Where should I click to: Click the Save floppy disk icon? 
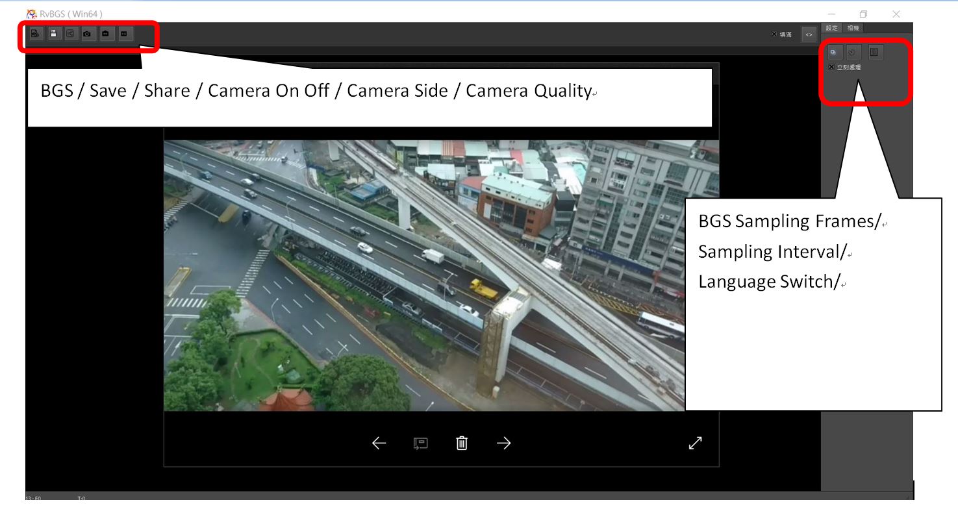pyautogui.click(x=55, y=34)
